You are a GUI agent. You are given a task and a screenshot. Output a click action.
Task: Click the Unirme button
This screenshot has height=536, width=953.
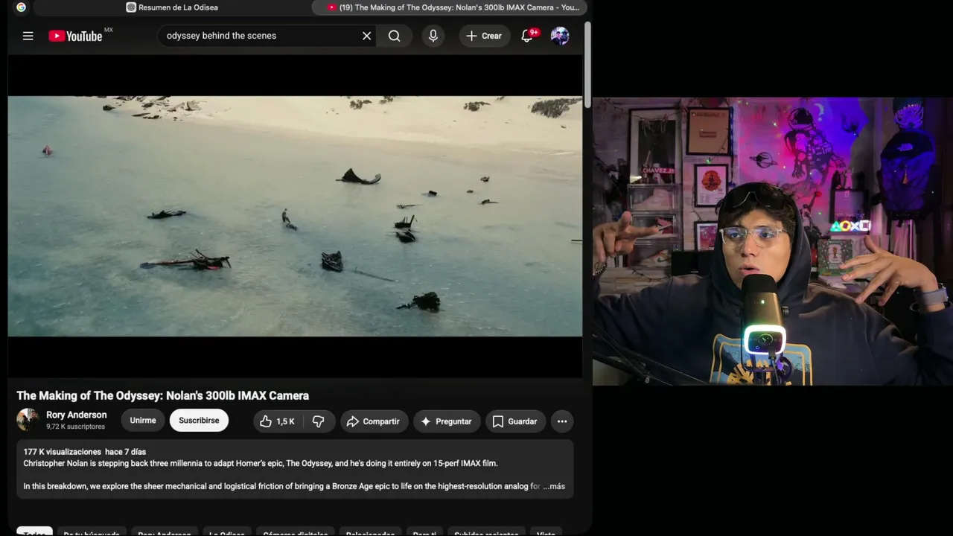tap(143, 421)
